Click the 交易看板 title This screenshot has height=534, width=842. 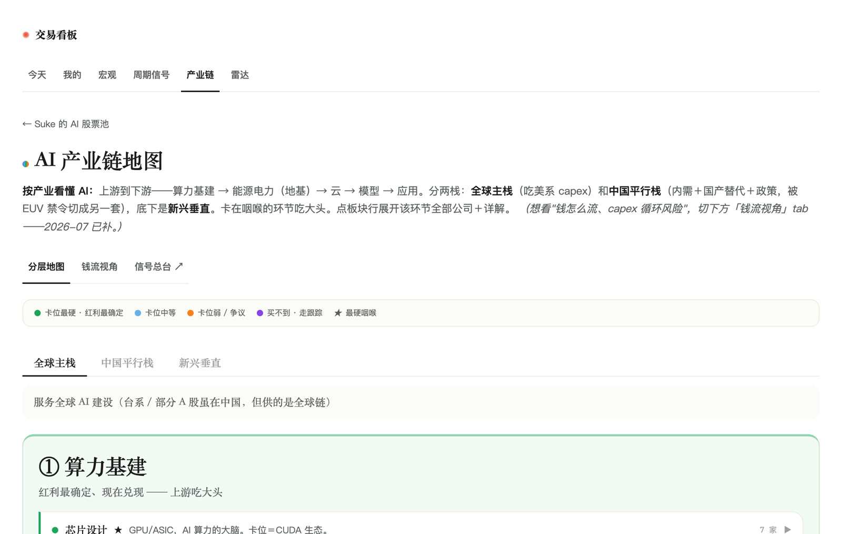click(56, 35)
